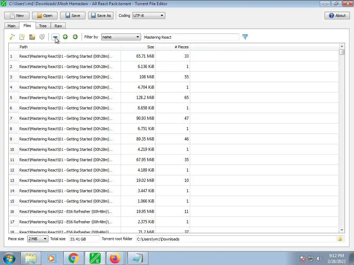The width and height of the screenshot is (354, 265).
Task: Select the Files tab
Action: click(27, 26)
